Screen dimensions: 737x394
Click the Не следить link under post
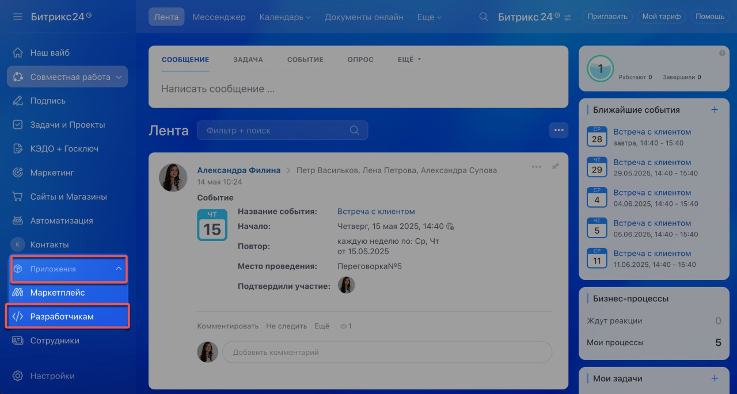(286, 326)
